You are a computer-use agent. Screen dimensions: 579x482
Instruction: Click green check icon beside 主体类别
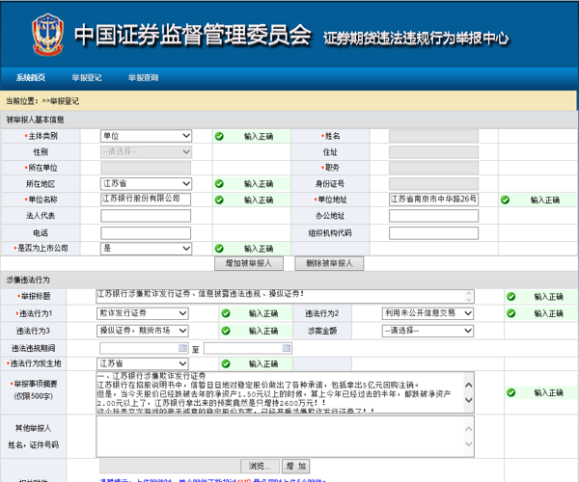(219, 137)
